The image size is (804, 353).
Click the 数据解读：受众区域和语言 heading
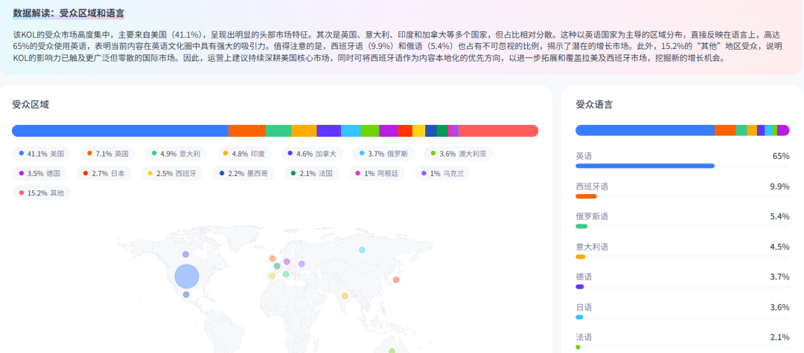coord(68,13)
